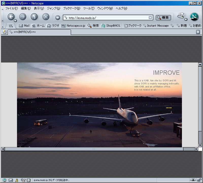This screenshot has width=203, height=183.
Task: Click the line 'it is not related at all.'
Action: coord(145,90)
